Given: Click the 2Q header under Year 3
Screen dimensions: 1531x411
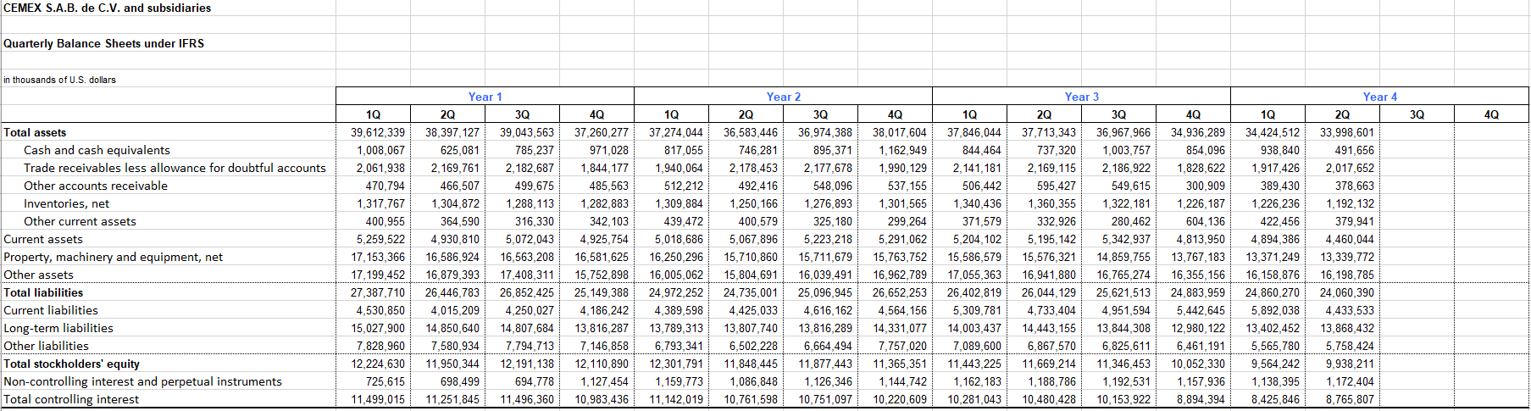Looking at the screenshot, I should pos(1045,114).
